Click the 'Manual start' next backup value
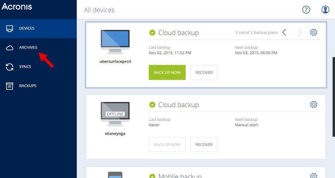335x178 pixels. [246, 125]
